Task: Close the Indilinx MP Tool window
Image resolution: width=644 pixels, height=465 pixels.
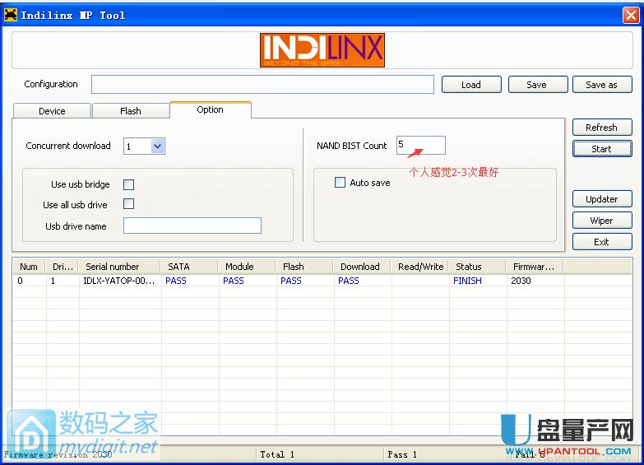Action: click(x=629, y=15)
